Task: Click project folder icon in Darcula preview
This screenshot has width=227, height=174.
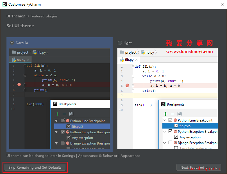Action: pyautogui.click(x=14, y=52)
